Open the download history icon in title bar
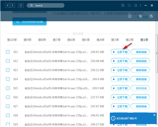This screenshot has width=158, height=127. [x=123, y=5]
